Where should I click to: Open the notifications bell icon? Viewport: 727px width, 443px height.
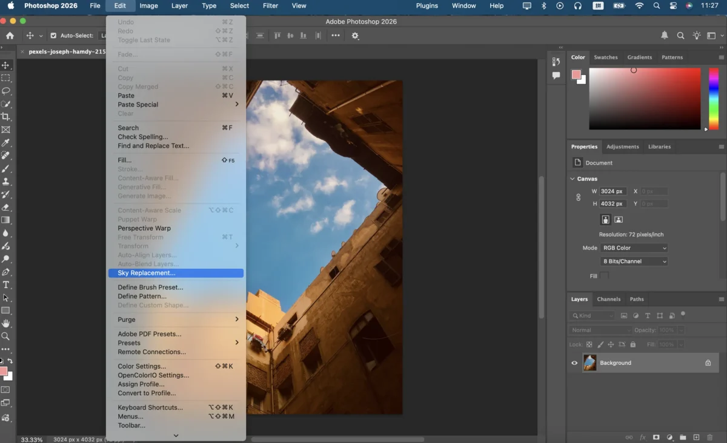point(665,36)
